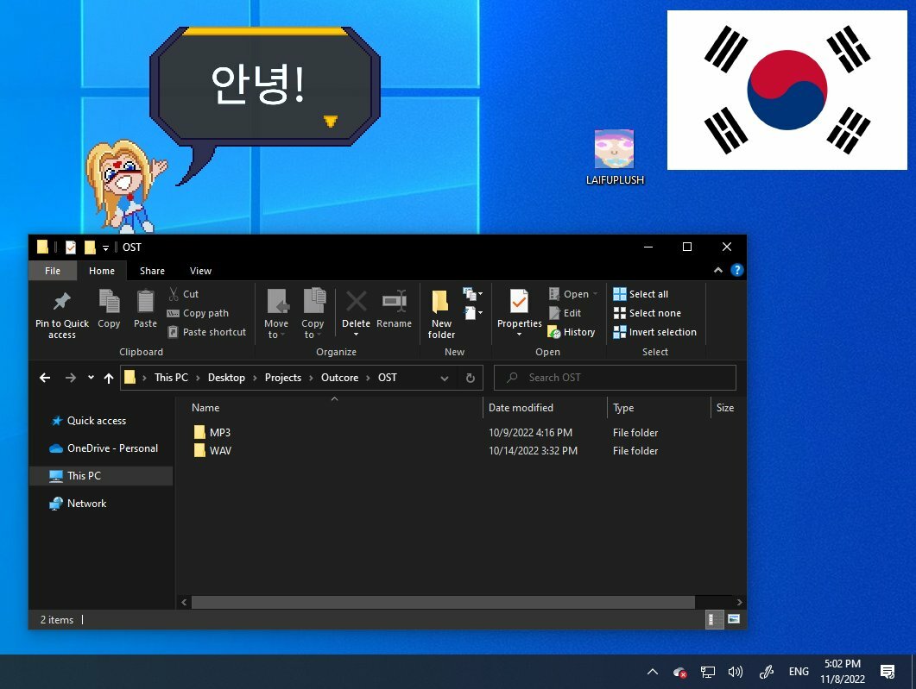Click the ENG language indicator
The height and width of the screenshot is (689, 916).
(799, 672)
